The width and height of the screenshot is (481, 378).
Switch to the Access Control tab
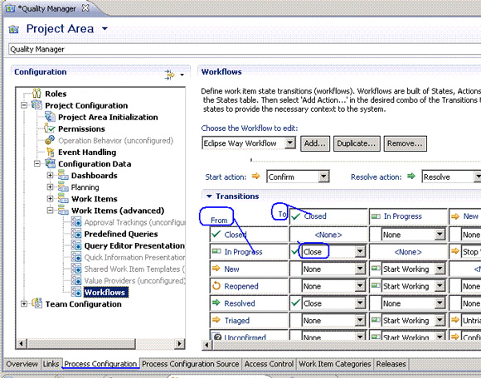[269, 364]
